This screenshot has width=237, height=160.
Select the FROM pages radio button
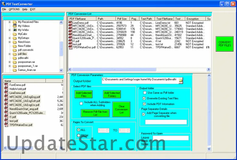point(79,136)
